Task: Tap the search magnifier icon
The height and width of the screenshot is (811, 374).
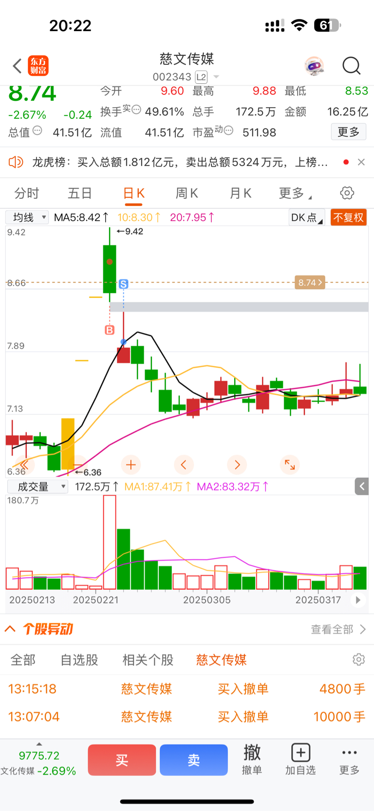Action: tap(351, 66)
